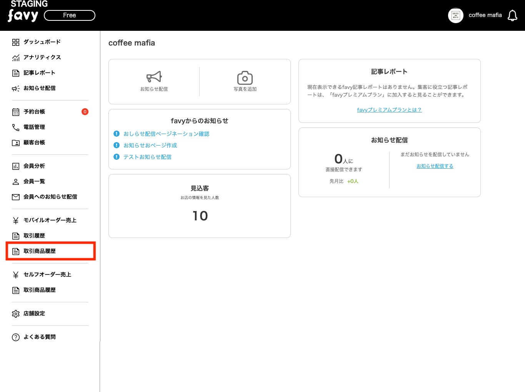
Task: Open 取引履歴 in the sidebar
Action: (34, 236)
